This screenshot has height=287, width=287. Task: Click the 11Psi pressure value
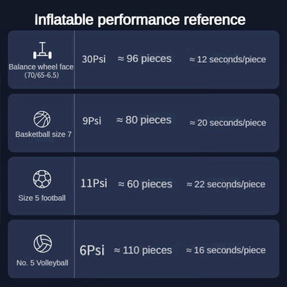tap(94, 184)
